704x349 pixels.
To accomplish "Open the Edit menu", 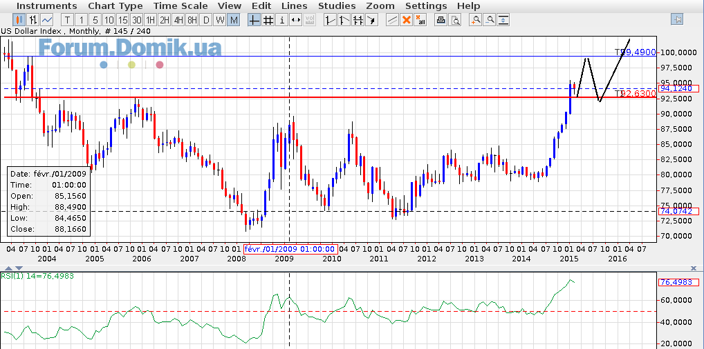I will click(261, 6).
